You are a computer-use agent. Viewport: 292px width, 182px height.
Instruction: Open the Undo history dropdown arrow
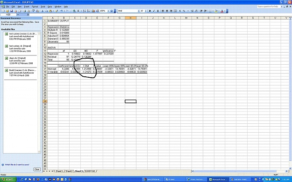[x=64, y=11]
